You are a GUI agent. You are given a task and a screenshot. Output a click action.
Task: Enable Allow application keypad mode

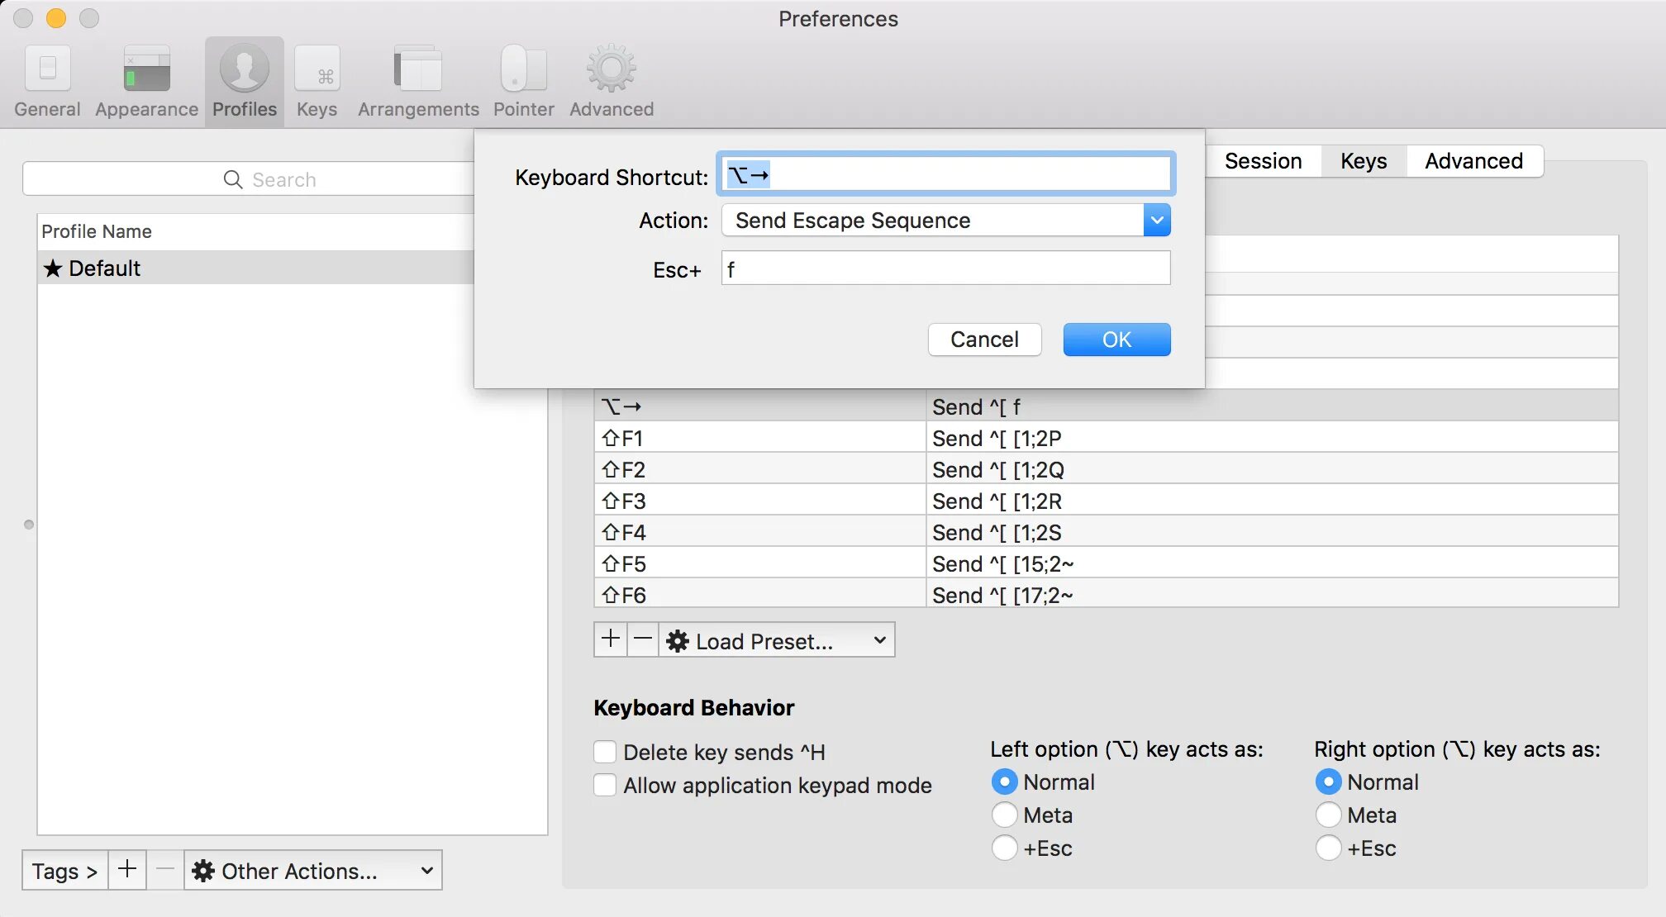click(x=605, y=785)
